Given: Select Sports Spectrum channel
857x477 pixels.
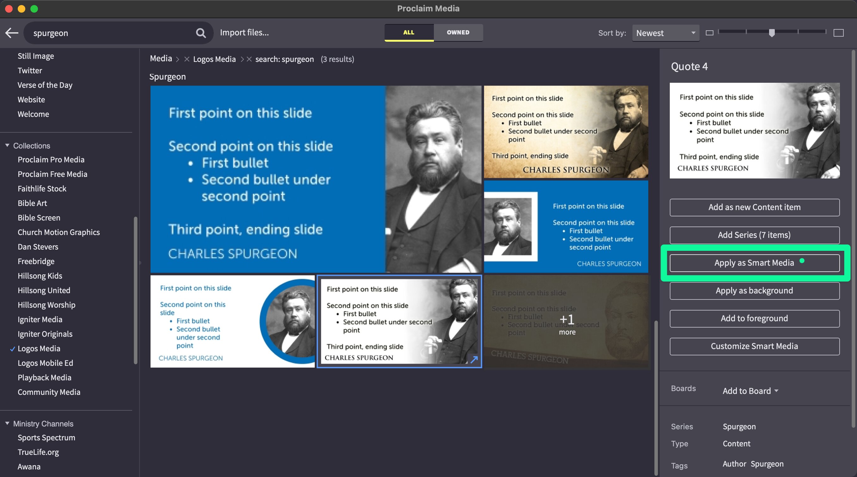Looking at the screenshot, I should 46,438.
